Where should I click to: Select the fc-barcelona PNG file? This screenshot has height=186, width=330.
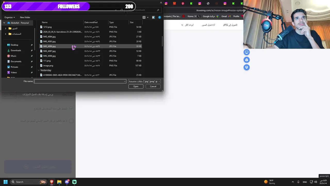pyautogui.click(x=90, y=32)
